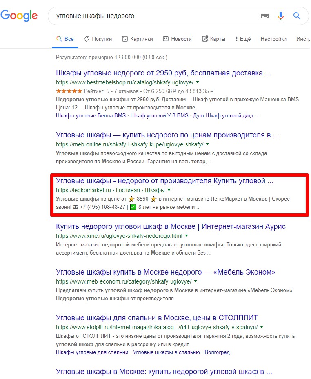This screenshot has width=311, height=379.
Task: Switch to the Покупки tab
Action: [x=98, y=39]
